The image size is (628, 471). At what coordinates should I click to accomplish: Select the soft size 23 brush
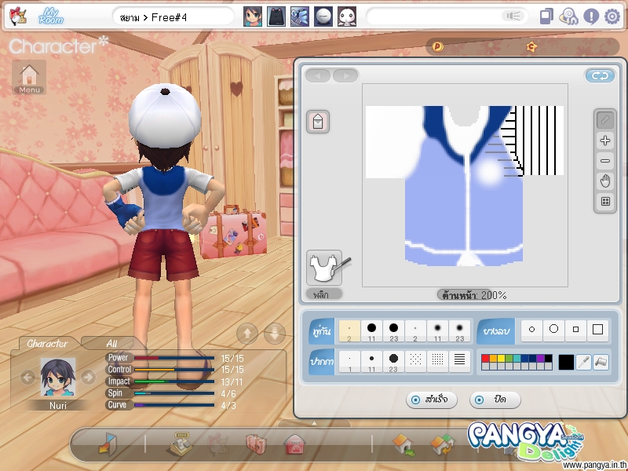[459, 330]
